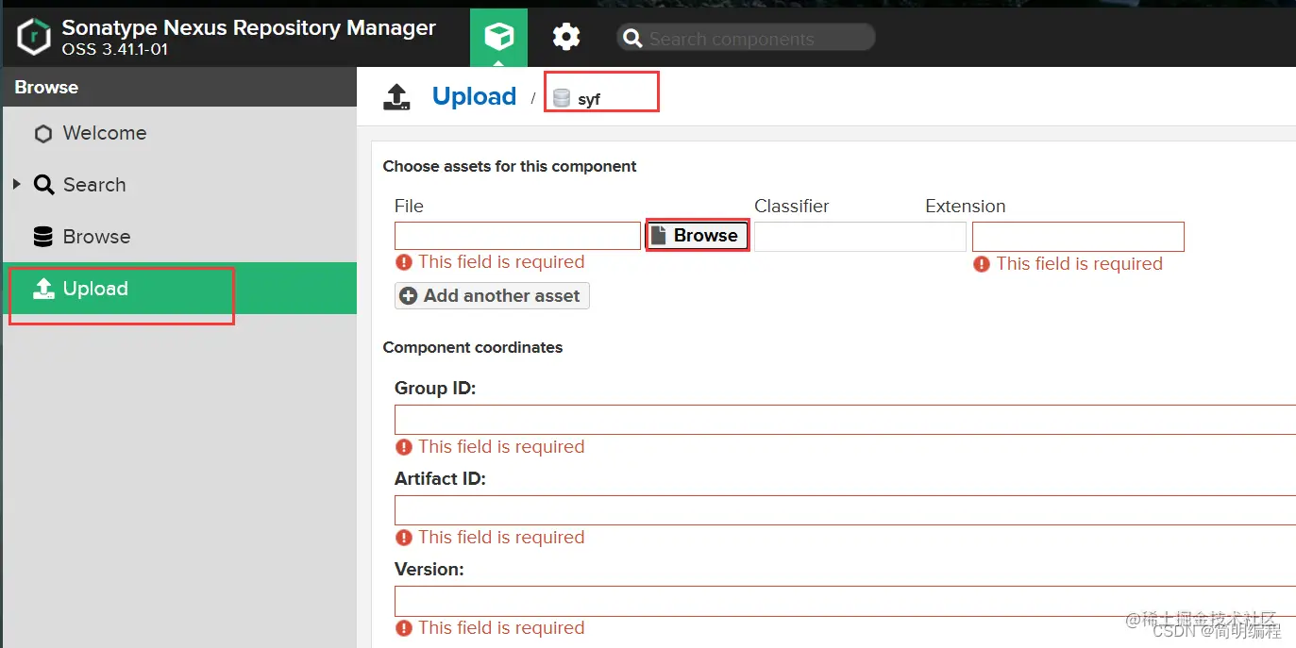Click the File path input field
This screenshot has height=648, width=1296.
[517, 236]
